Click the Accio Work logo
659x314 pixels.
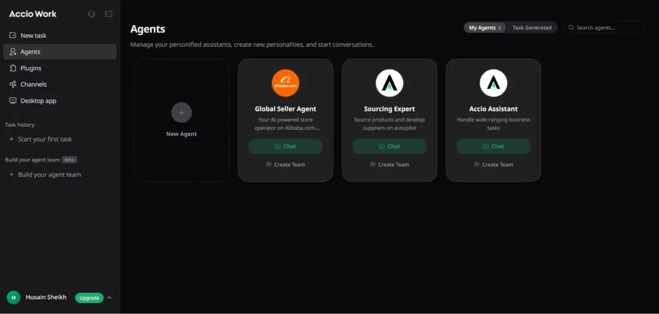point(33,14)
